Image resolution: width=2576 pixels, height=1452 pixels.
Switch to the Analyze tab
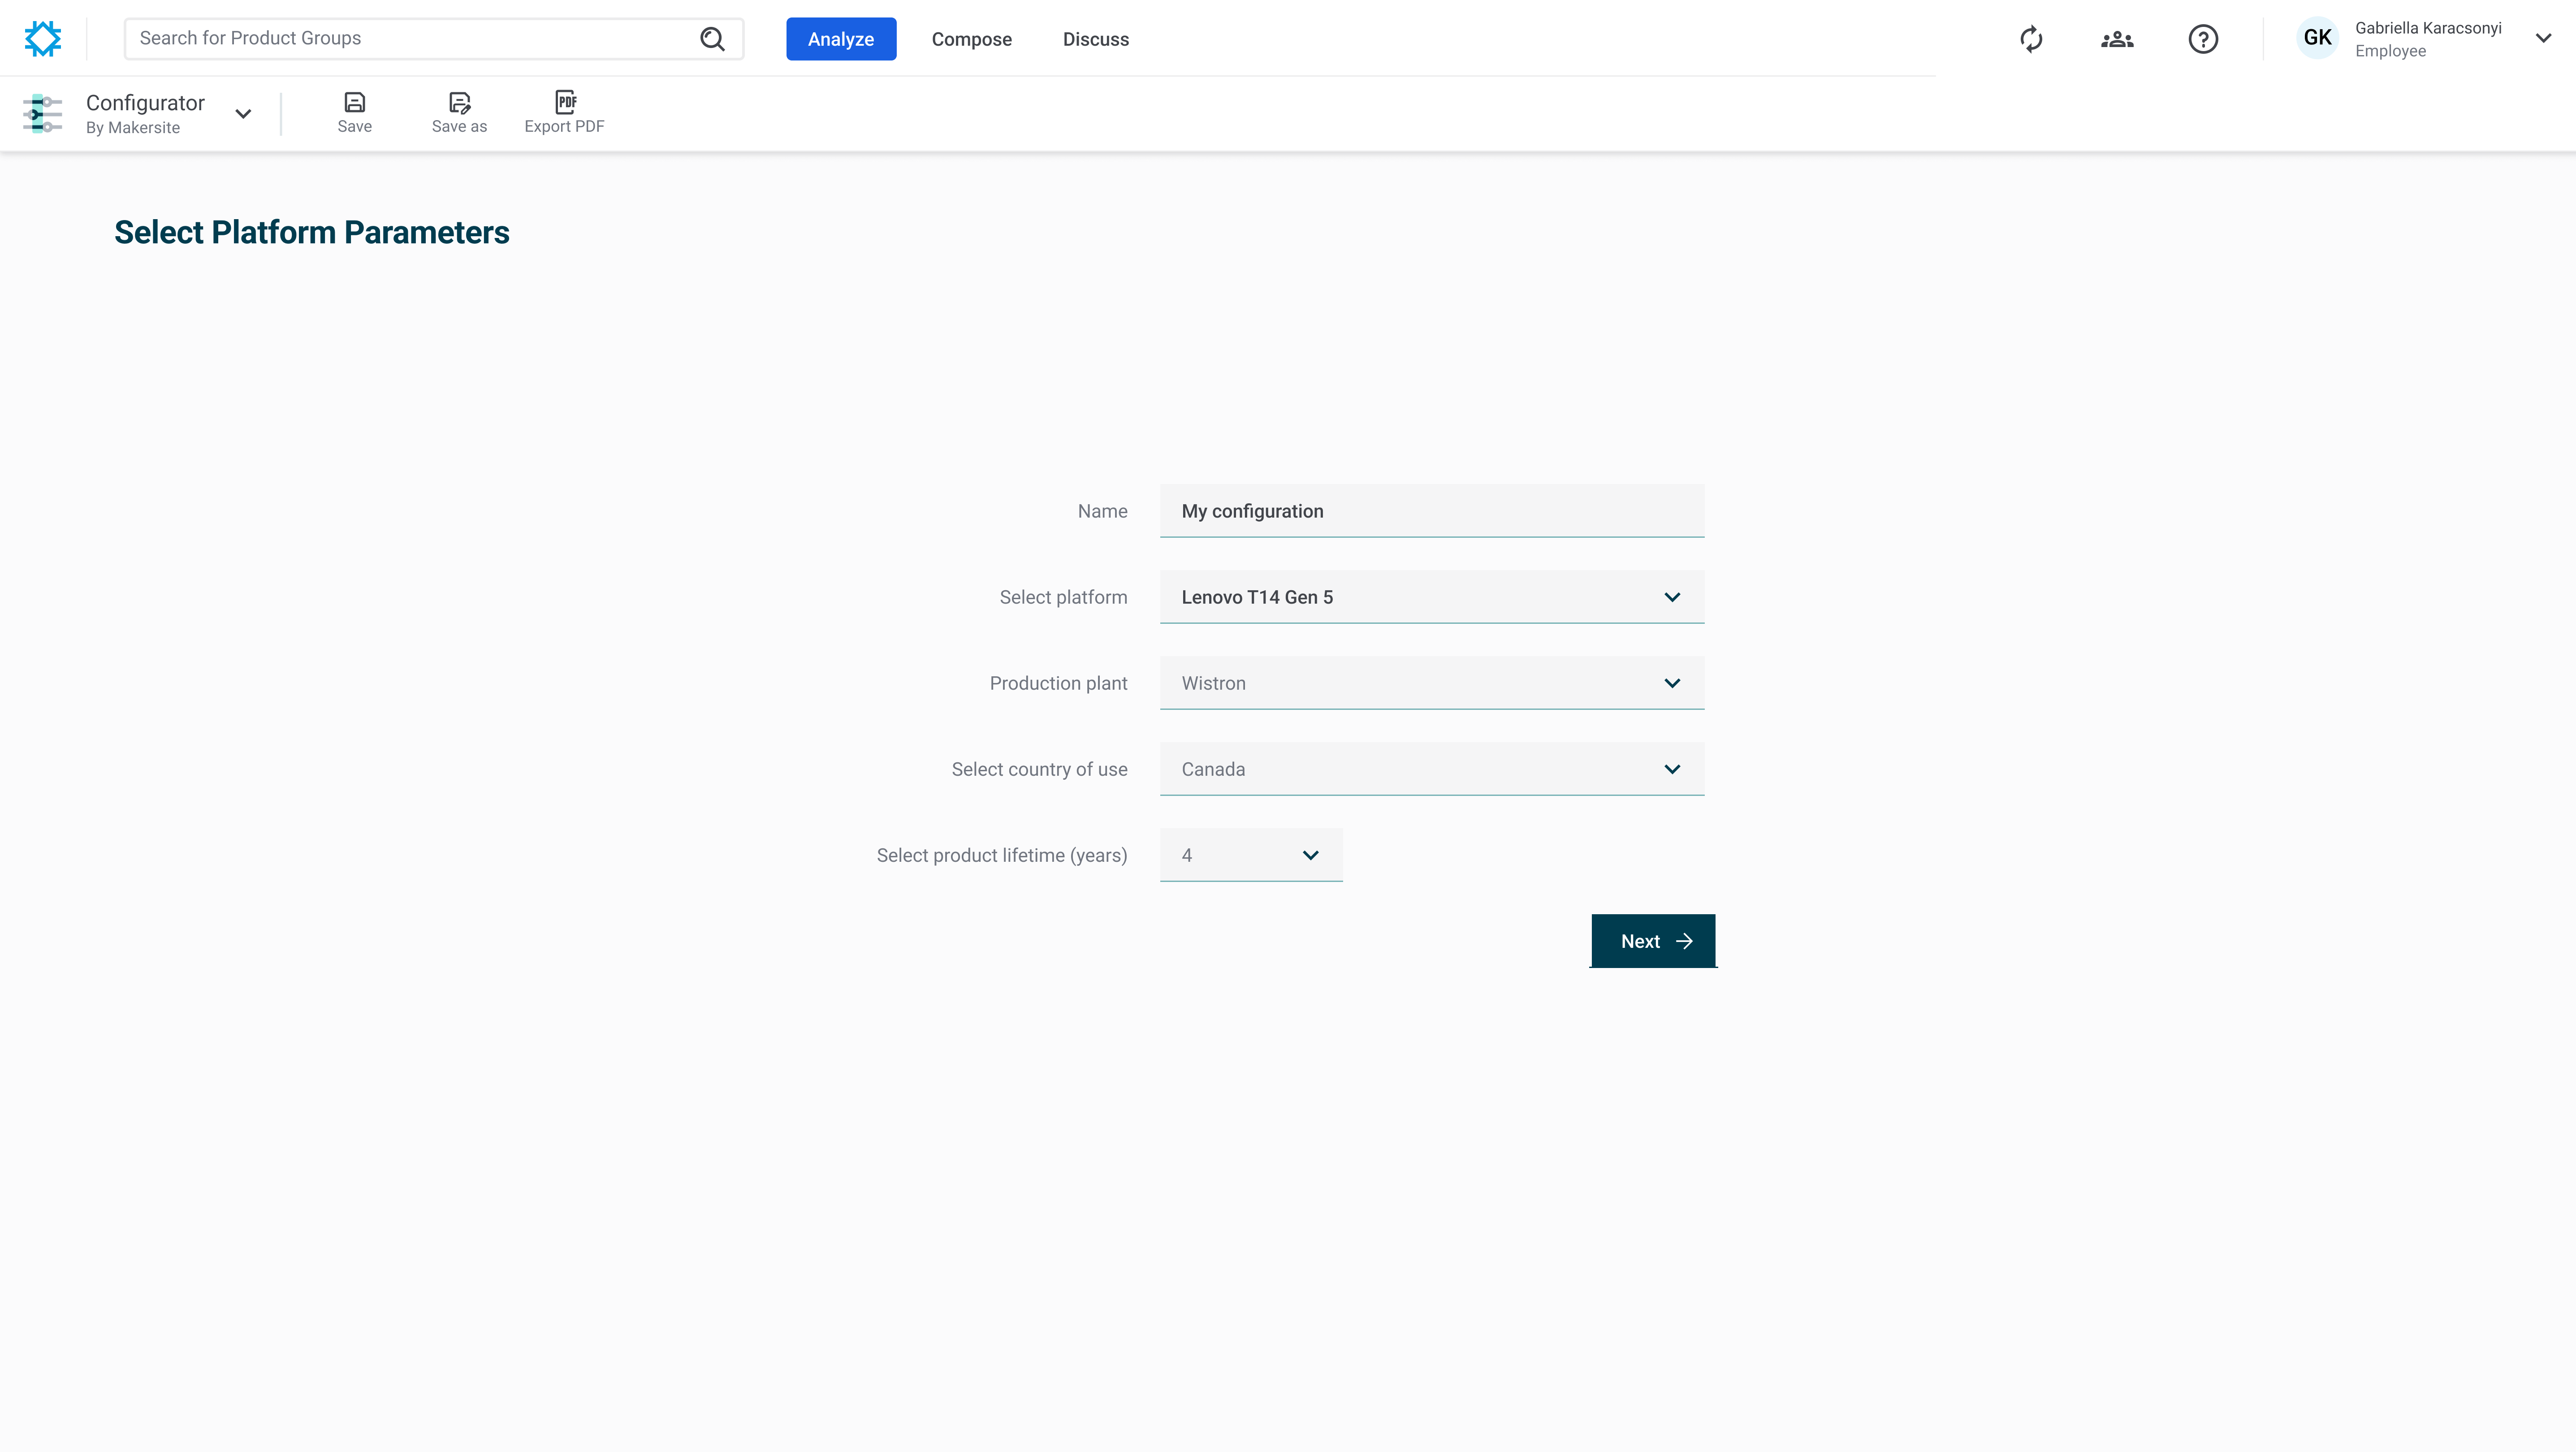coord(841,39)
